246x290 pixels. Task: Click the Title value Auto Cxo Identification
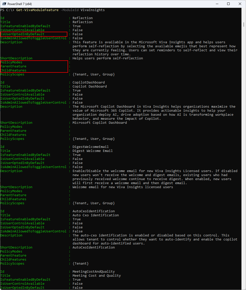(x=96, y=215)
